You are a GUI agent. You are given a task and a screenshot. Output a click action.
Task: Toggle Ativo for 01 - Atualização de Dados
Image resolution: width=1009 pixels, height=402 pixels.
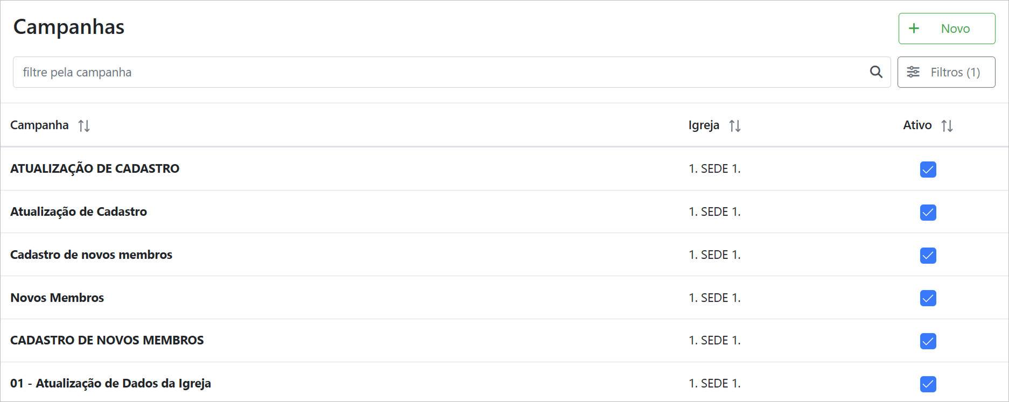tap(928, 384)
